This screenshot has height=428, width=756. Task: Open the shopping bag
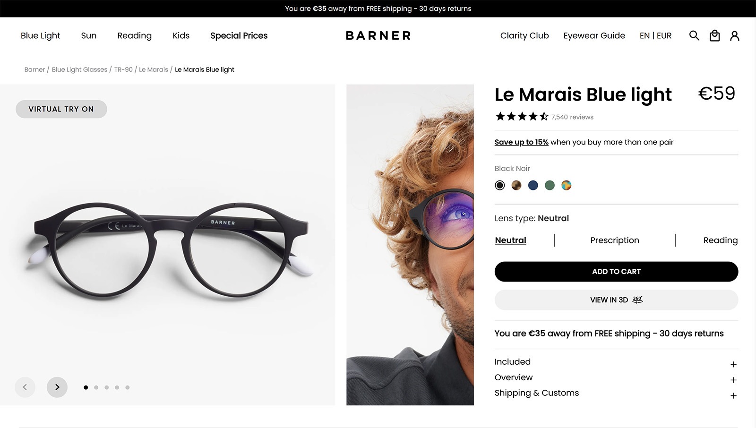click(714, 35)
